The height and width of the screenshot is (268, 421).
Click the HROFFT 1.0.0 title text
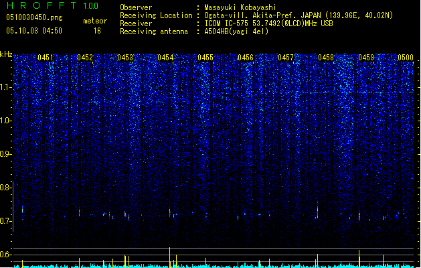point(52,5)
